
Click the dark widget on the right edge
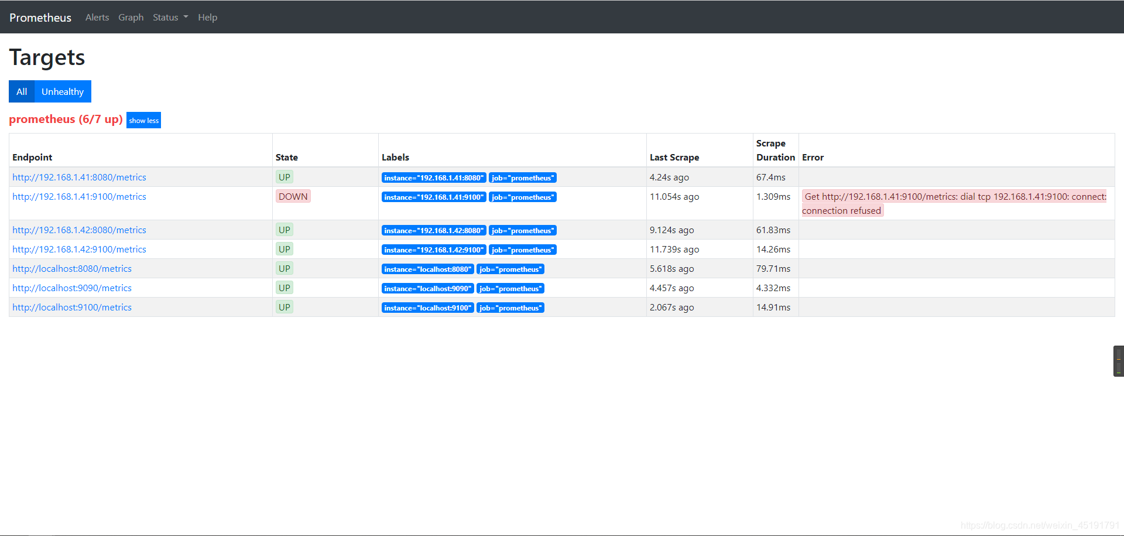(x=1119, y=361)
